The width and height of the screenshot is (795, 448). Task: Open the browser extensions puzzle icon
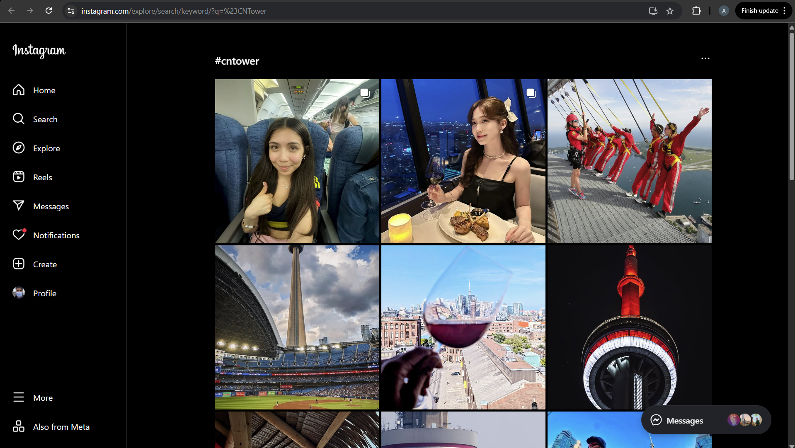click(696, 11)
